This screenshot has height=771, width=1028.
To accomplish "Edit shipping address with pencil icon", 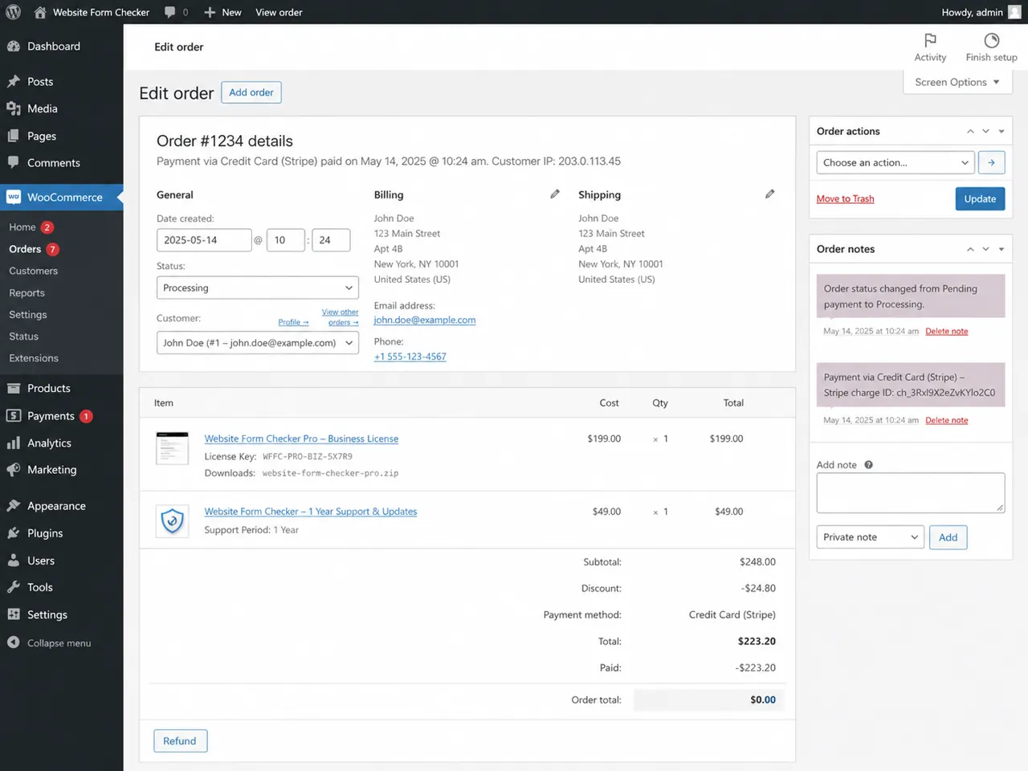I will (770, 194).
